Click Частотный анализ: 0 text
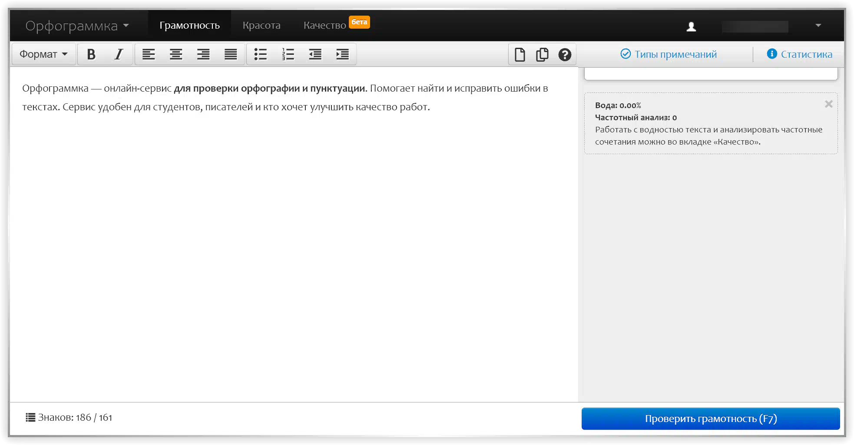Viewport: 854px width, 445px height. [636, 118]
